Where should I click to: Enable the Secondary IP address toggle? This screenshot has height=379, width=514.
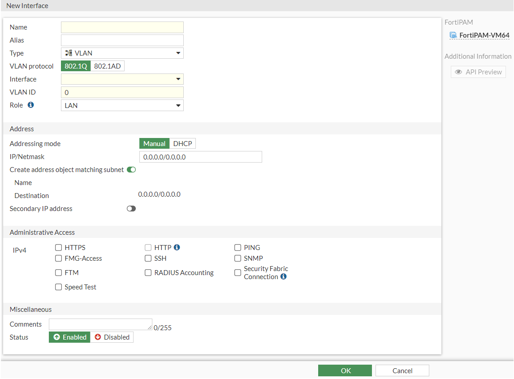131,208
